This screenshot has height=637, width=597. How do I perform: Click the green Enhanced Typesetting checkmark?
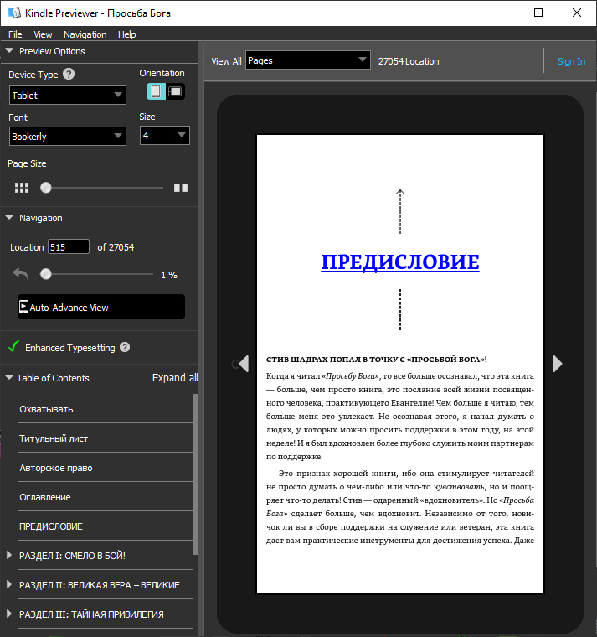[13, 346]
